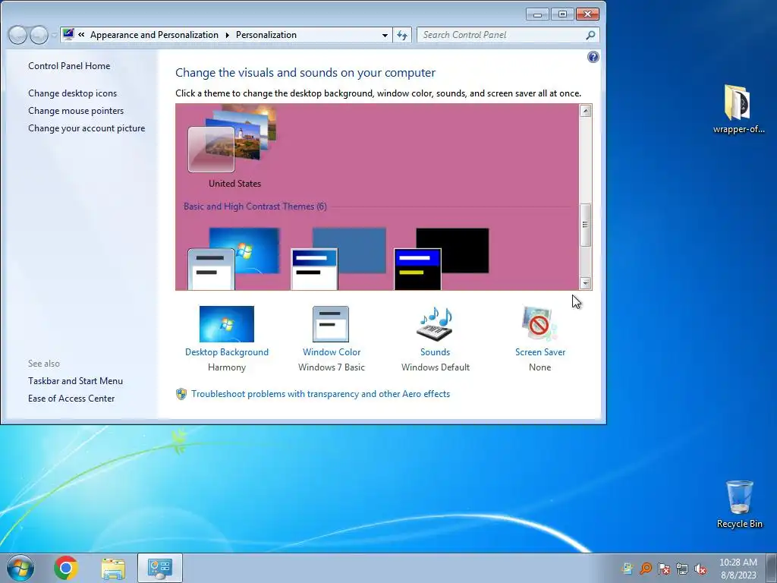
Task: Click Troubleshoot problems with transparency link
Action: [x=321, y=394]
